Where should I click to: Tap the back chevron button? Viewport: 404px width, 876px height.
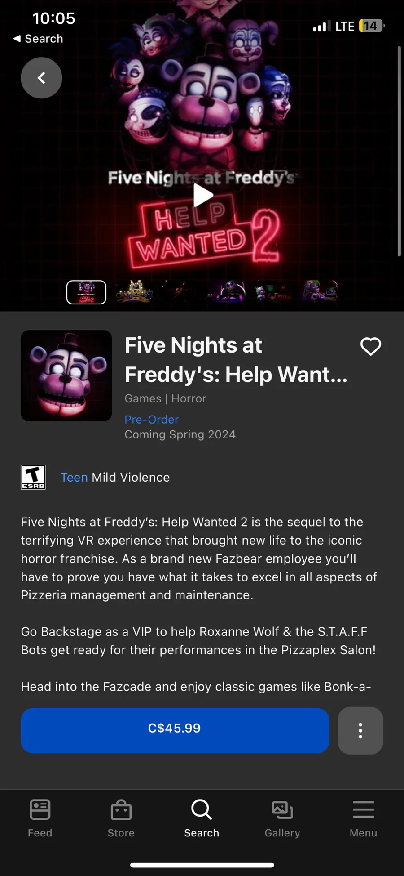(x=41, y=78)
